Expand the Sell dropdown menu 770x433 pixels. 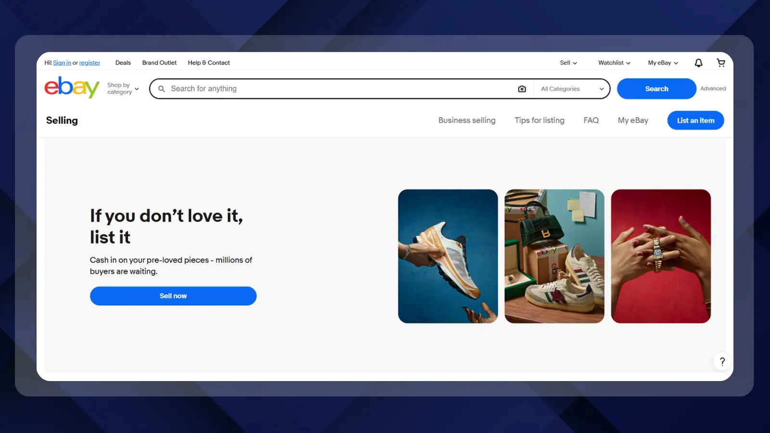(x=568, y=63)
